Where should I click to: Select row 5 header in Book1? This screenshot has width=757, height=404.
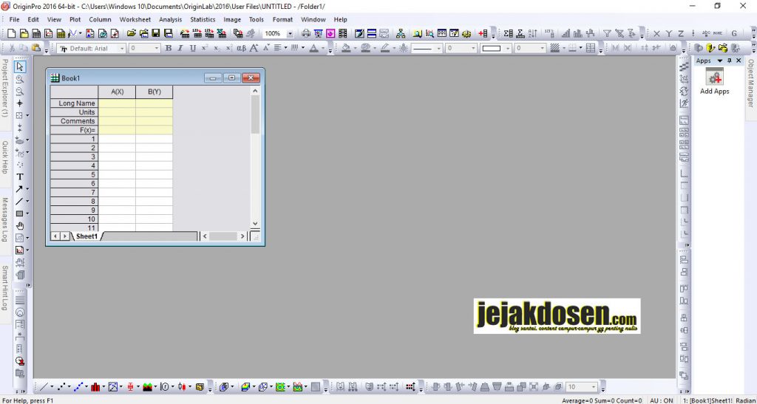75,174
